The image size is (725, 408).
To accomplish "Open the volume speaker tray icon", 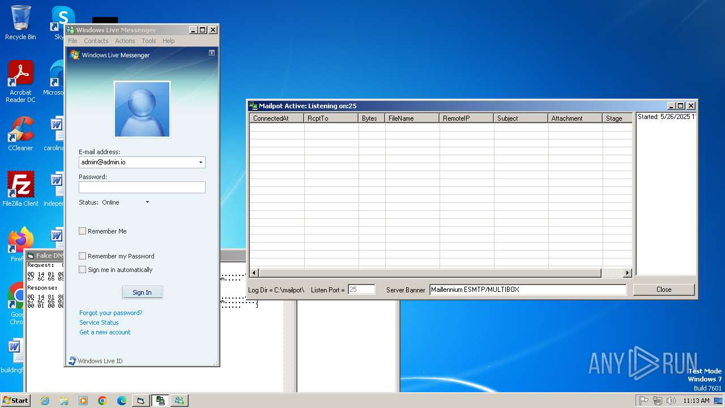I will [x=671, y=401].
